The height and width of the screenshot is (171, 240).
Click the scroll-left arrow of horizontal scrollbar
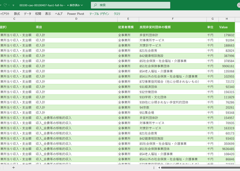[159, 168]
